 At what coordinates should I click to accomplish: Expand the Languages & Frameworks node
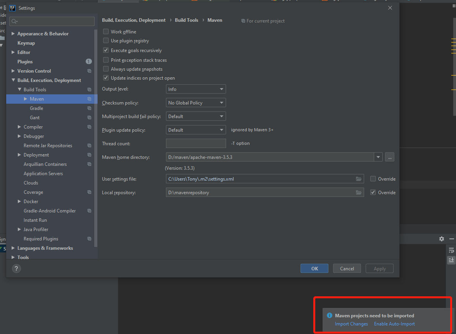pyautogui.click(x=13, y=248)
